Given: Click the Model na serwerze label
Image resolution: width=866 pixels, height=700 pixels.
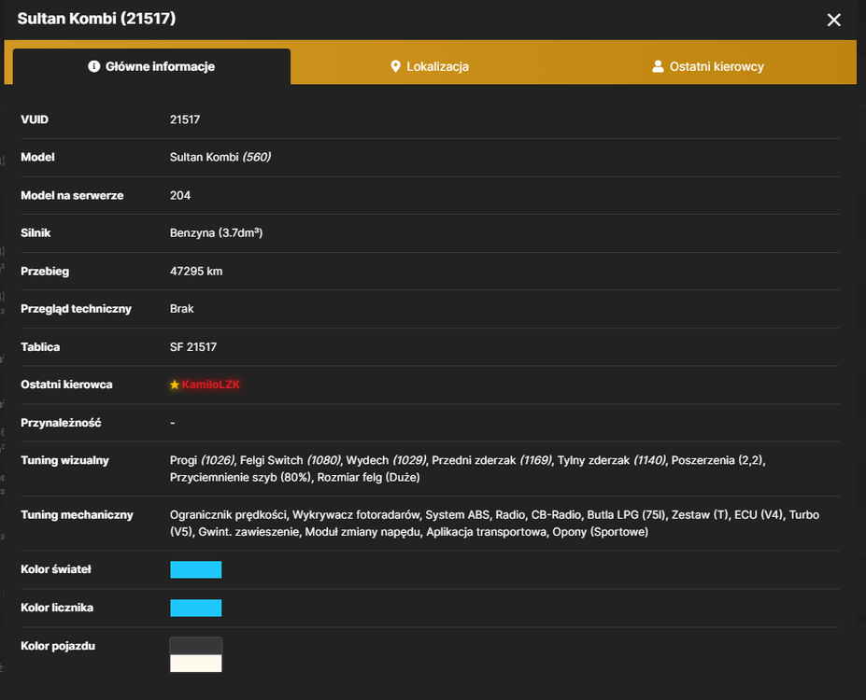Looking at the screenshot, I should tap(72, 195).
